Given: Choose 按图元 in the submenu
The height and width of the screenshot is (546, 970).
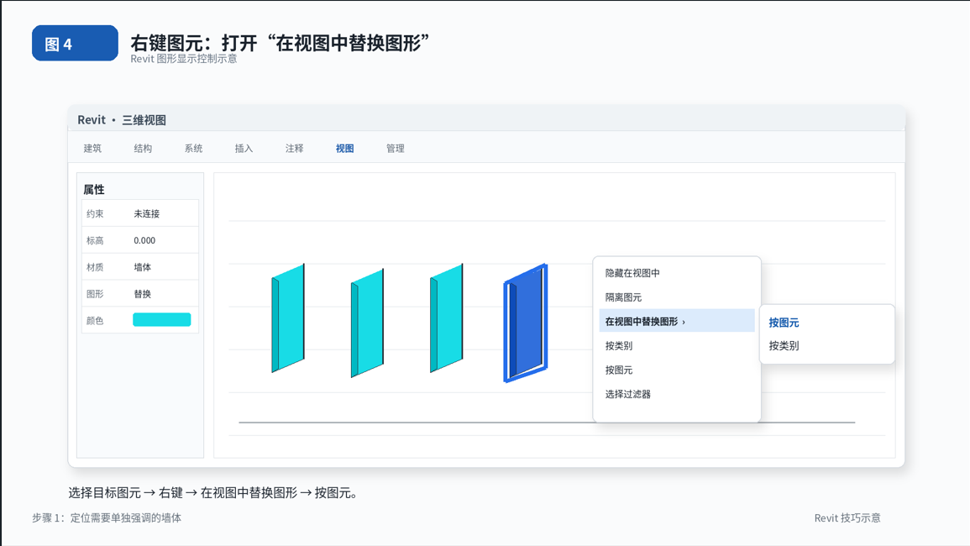Looking at the screenshot, I should pyautogui.click(x=784, y=323).
